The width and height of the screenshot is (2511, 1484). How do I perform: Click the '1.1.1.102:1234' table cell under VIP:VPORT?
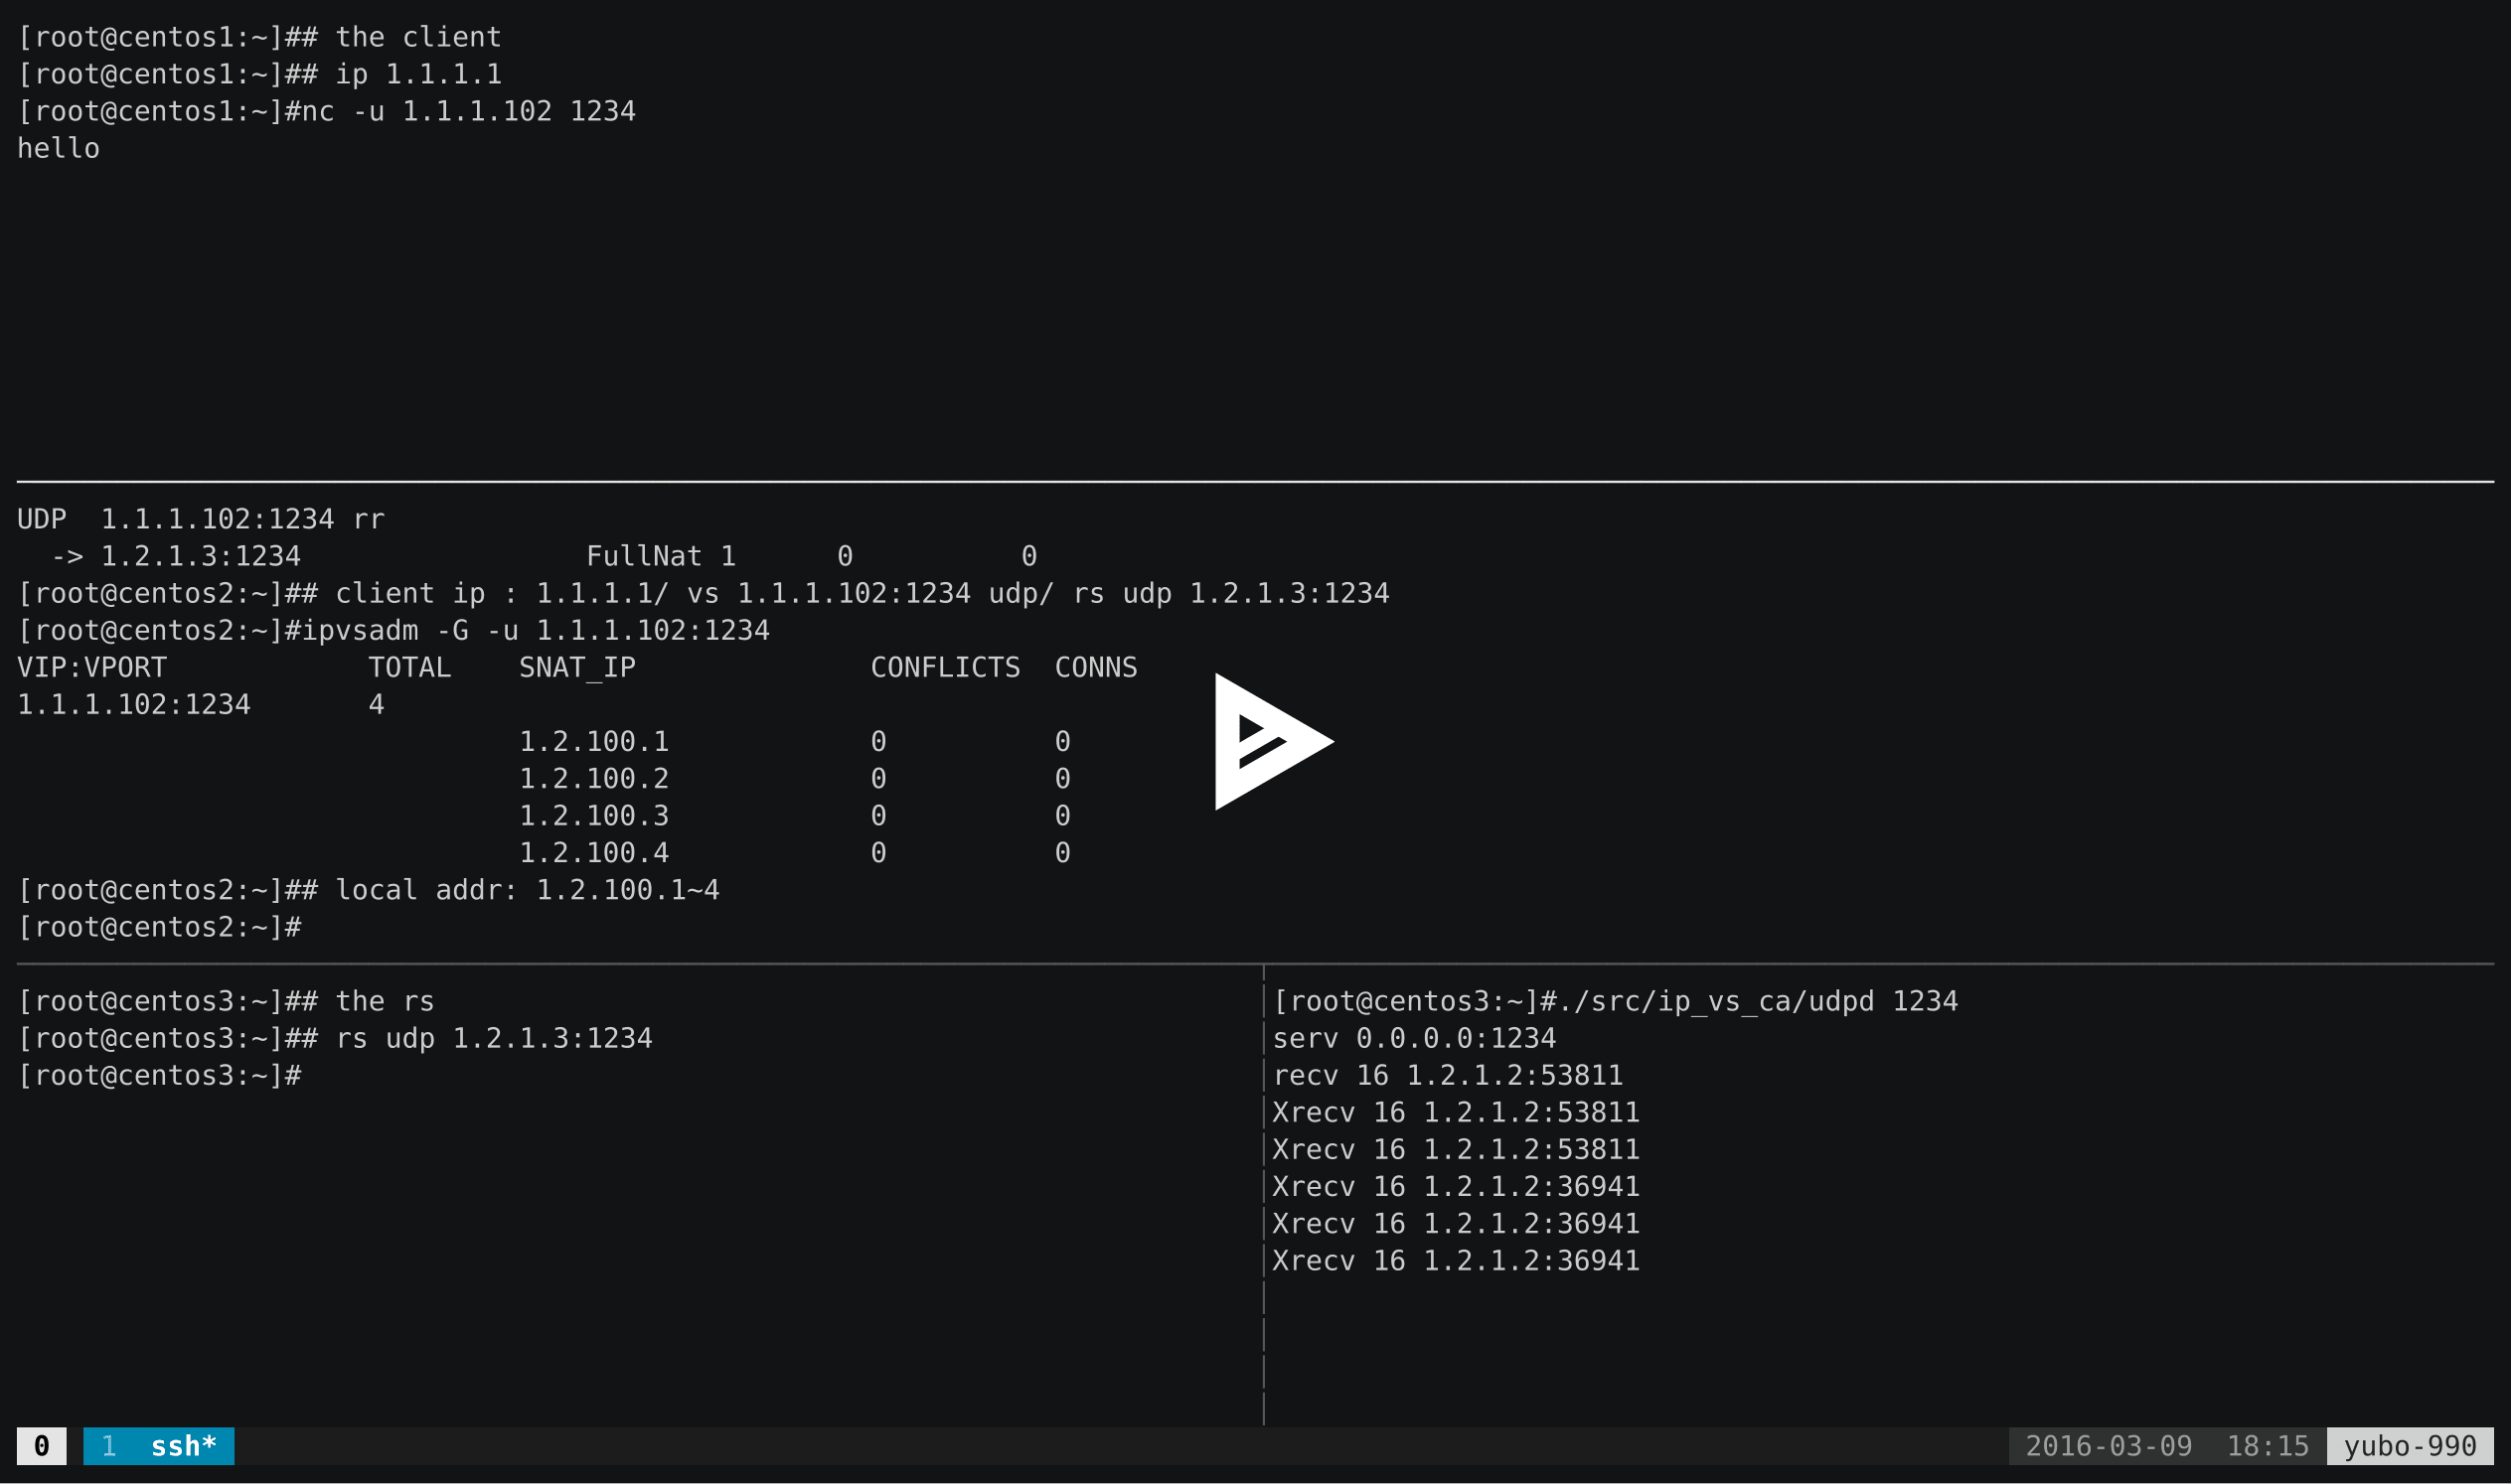[x=134, y=704]
